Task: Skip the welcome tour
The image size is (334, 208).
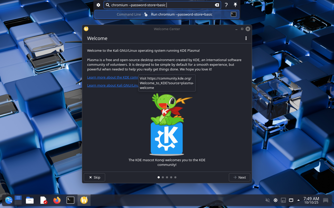Action: (x=94, y=177)
